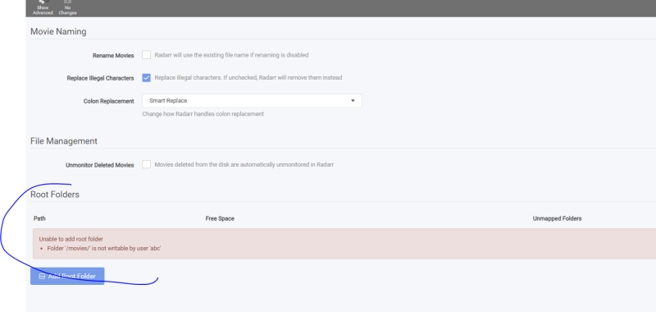Click the Movie Naming section heading
The image size is (656, 312).
tap(58, 31)
